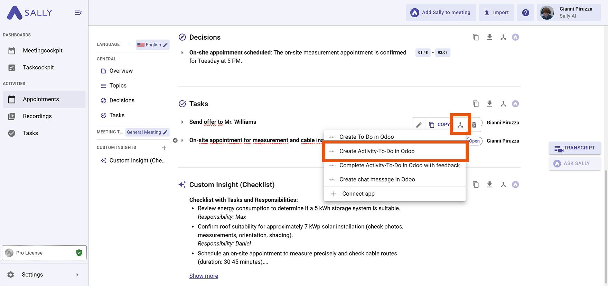Edit the Send offer task pencil icon

pyautogui.click(x=419, y=125)
